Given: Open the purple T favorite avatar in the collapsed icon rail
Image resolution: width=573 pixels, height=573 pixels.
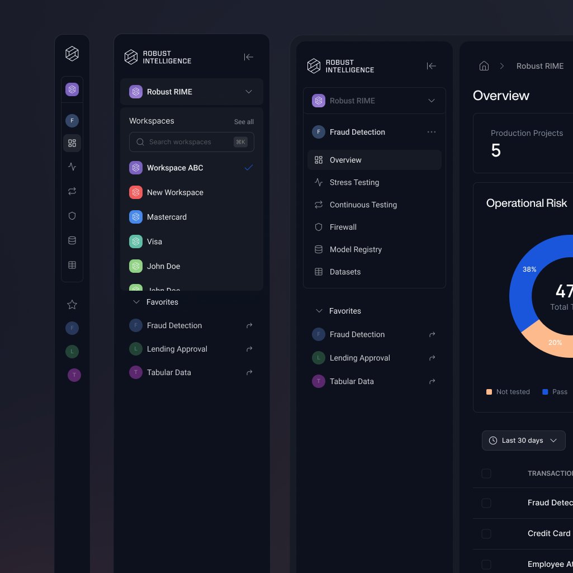Looking at the screenshot, I should (x=74, y=375).
